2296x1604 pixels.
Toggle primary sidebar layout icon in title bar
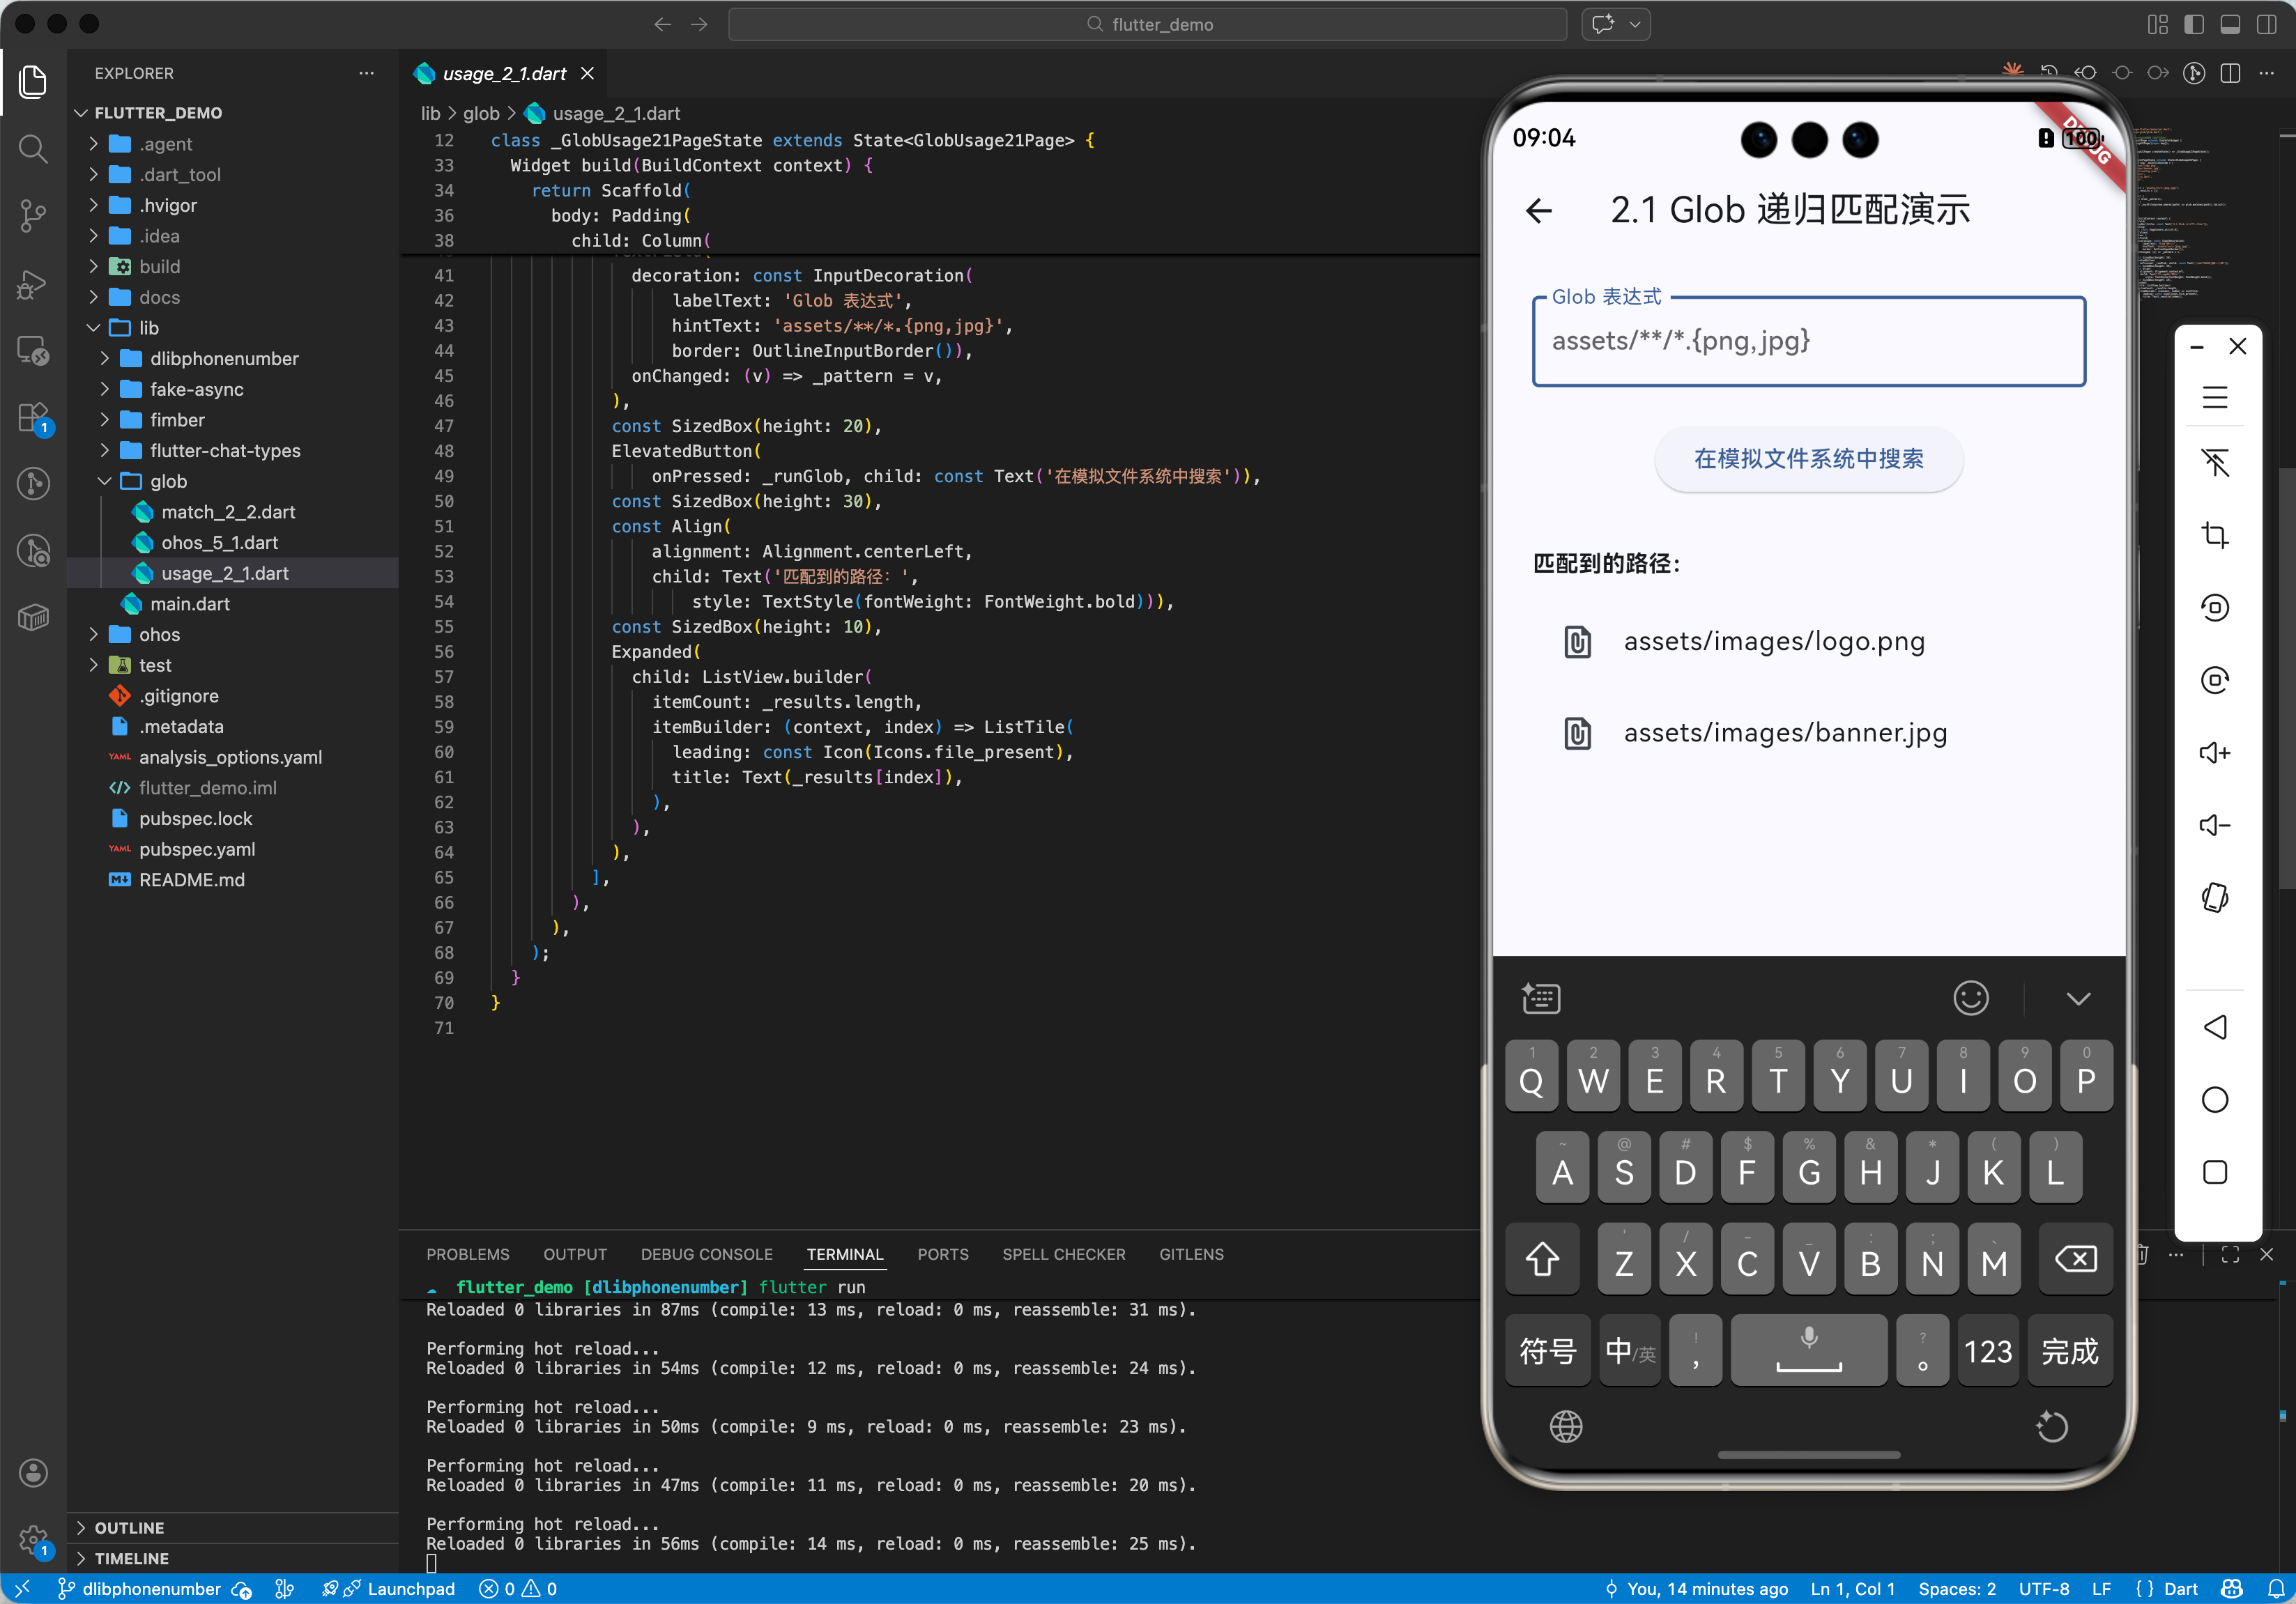(2193, 24)
